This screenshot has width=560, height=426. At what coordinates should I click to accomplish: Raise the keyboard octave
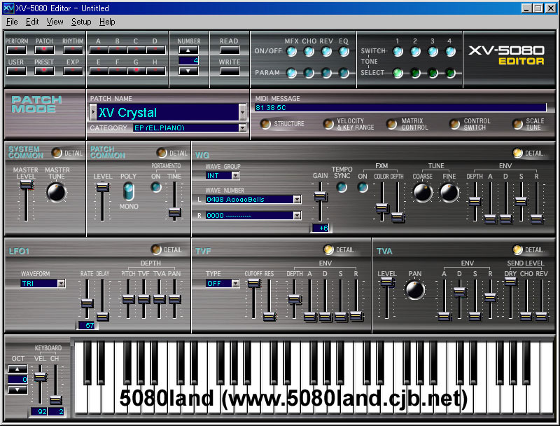17,369
